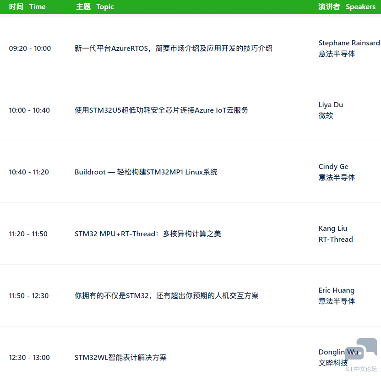Click company 微软 under Liya Du
This screenshot has height=376, width=381.
(x=326, y=115)
